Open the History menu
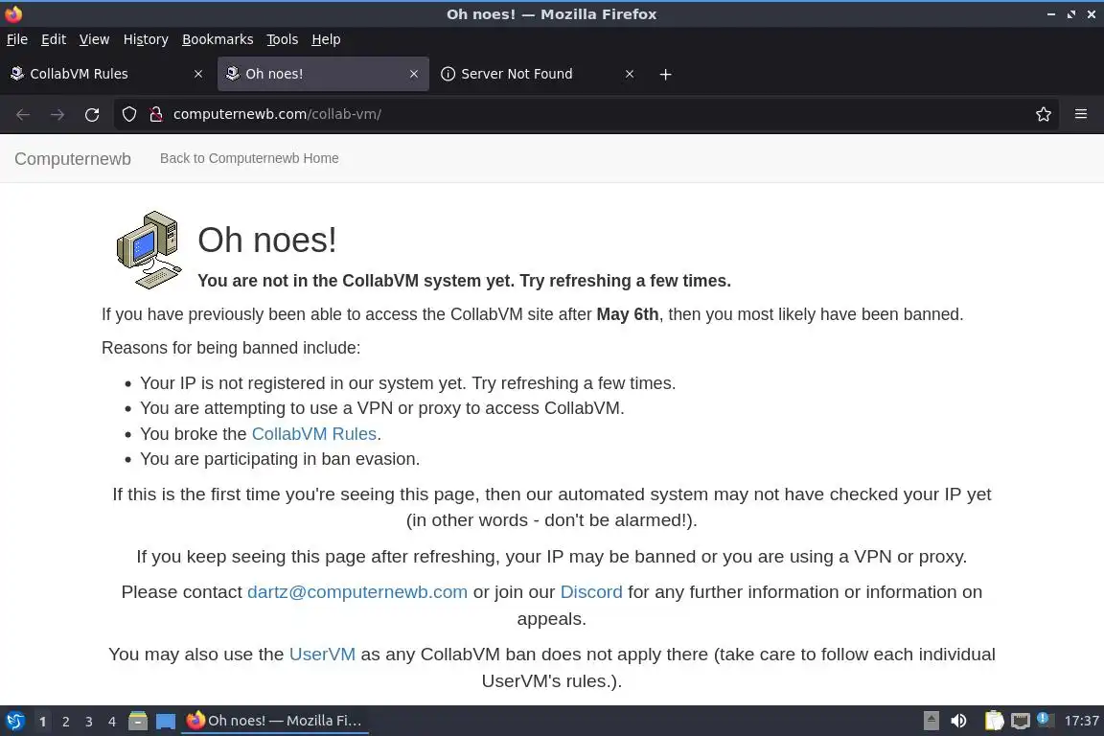Image resolution: width=1104 pixels, height=736 pixels. tap(146, 39)
